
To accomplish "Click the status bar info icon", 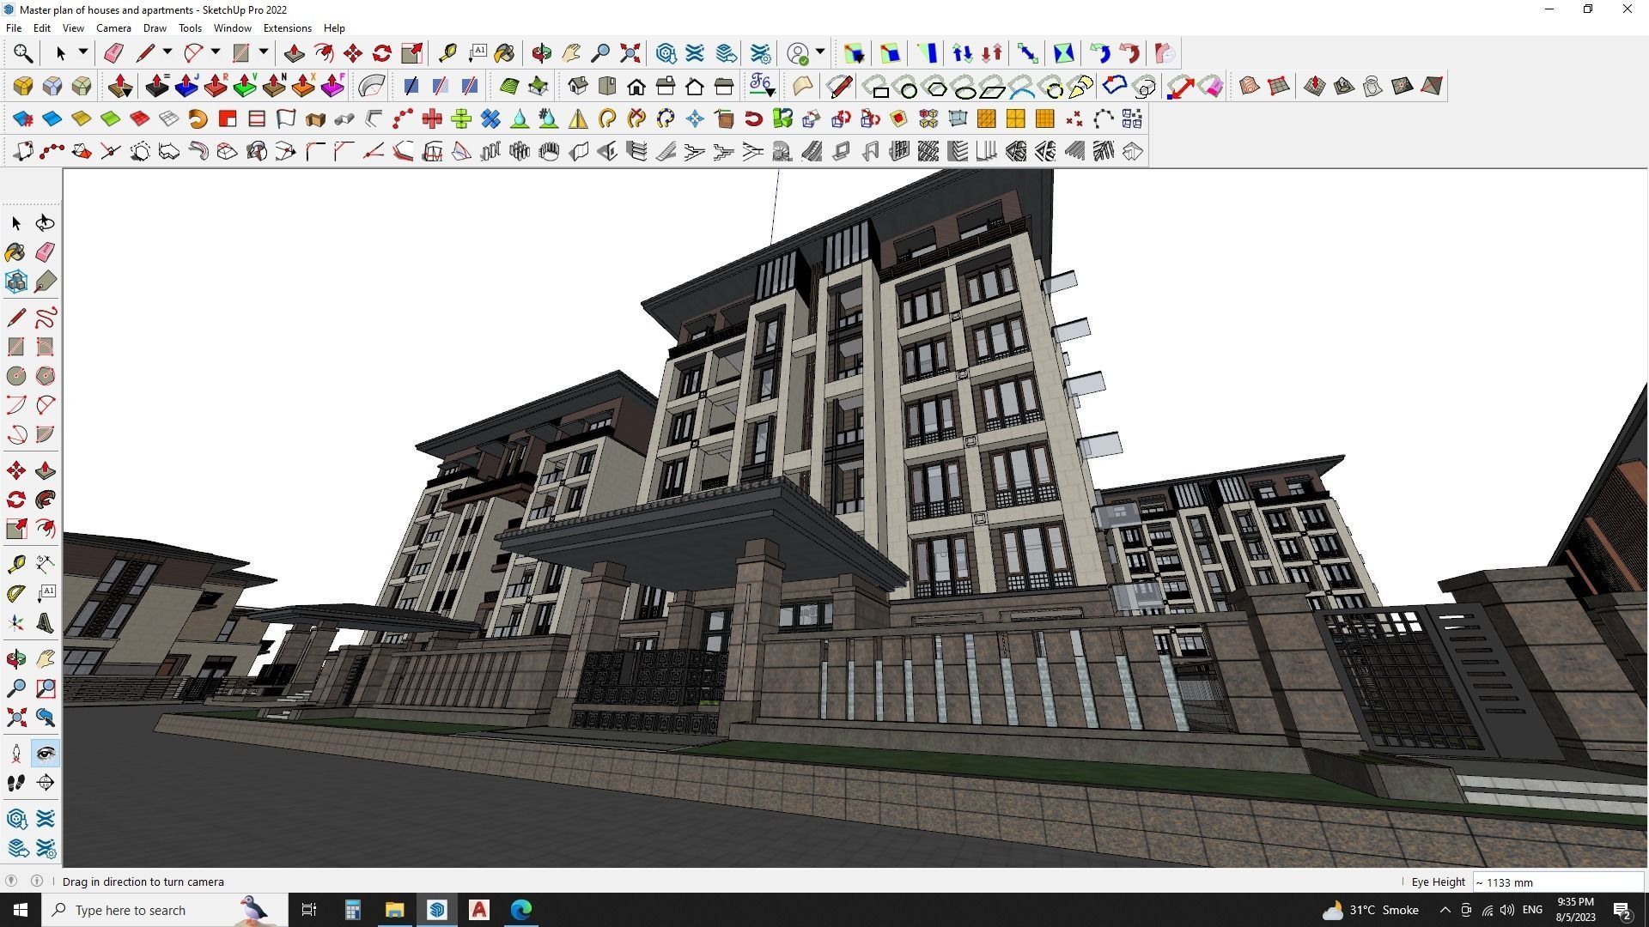I will click(x=37, y=881).
